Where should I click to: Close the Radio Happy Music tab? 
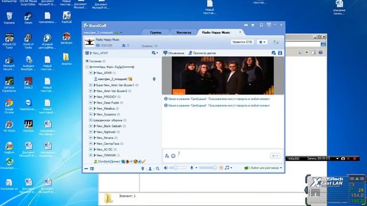coord(240,32)
